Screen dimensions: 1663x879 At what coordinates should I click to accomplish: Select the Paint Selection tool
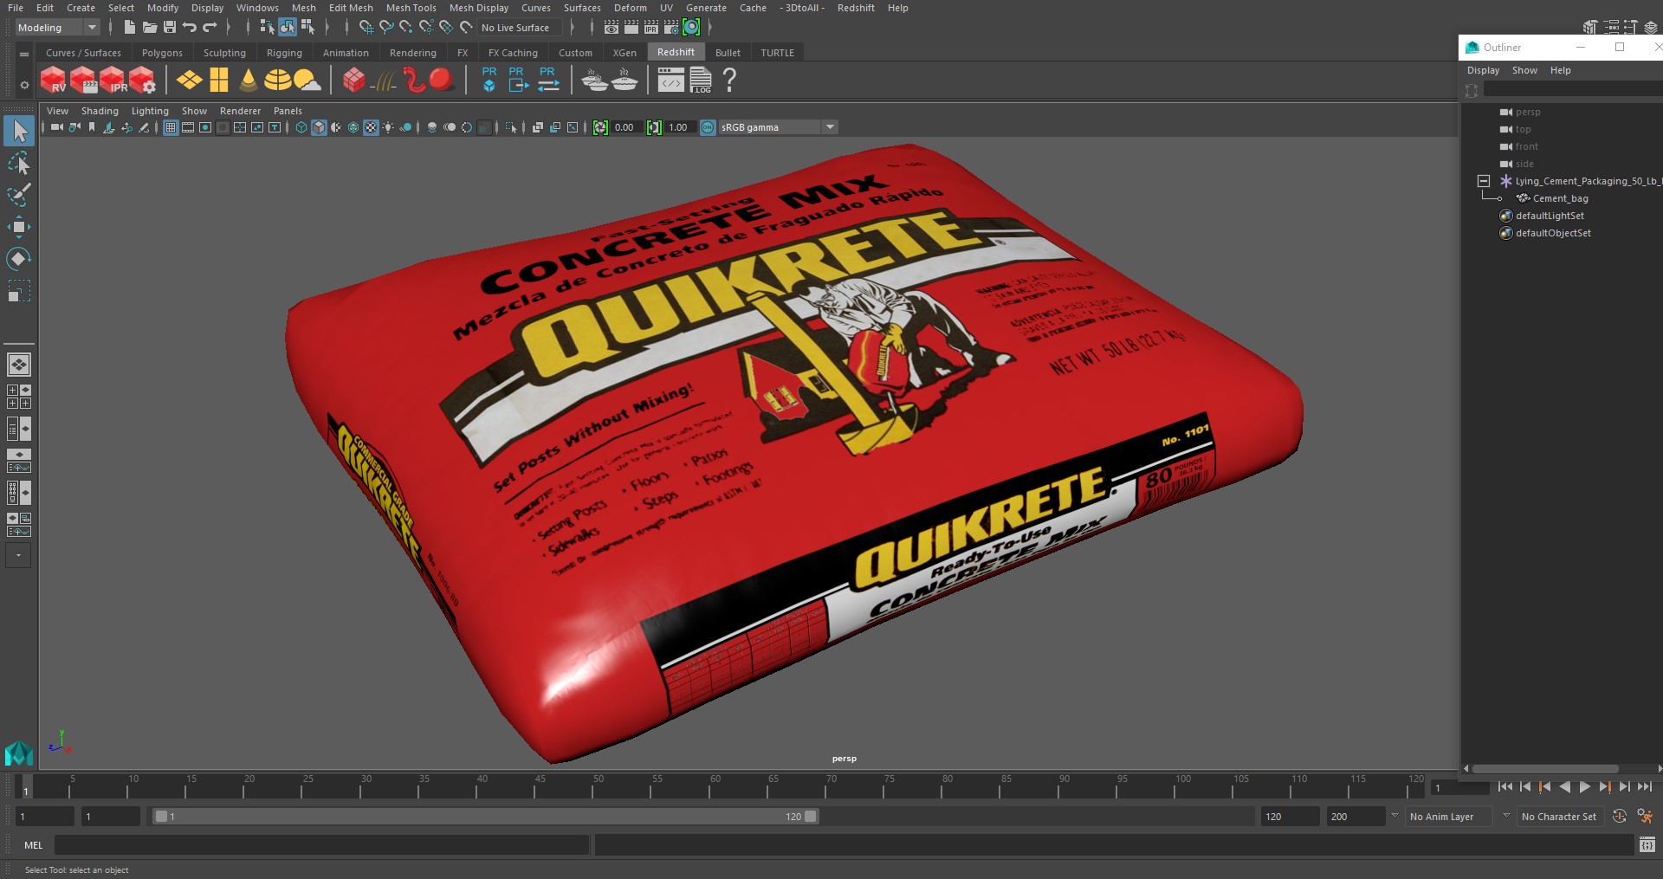(x=18, y=194)
